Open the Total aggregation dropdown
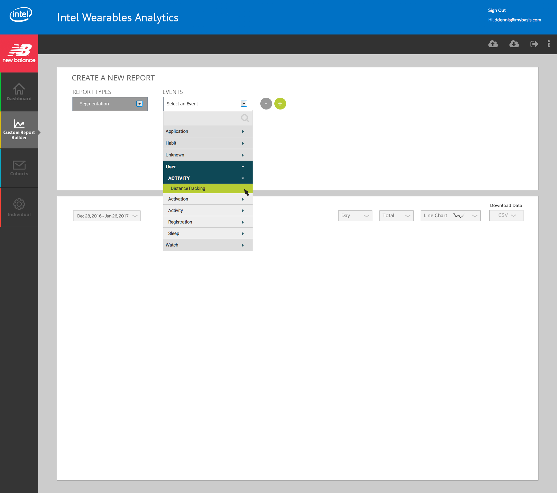 click(396, 216)
